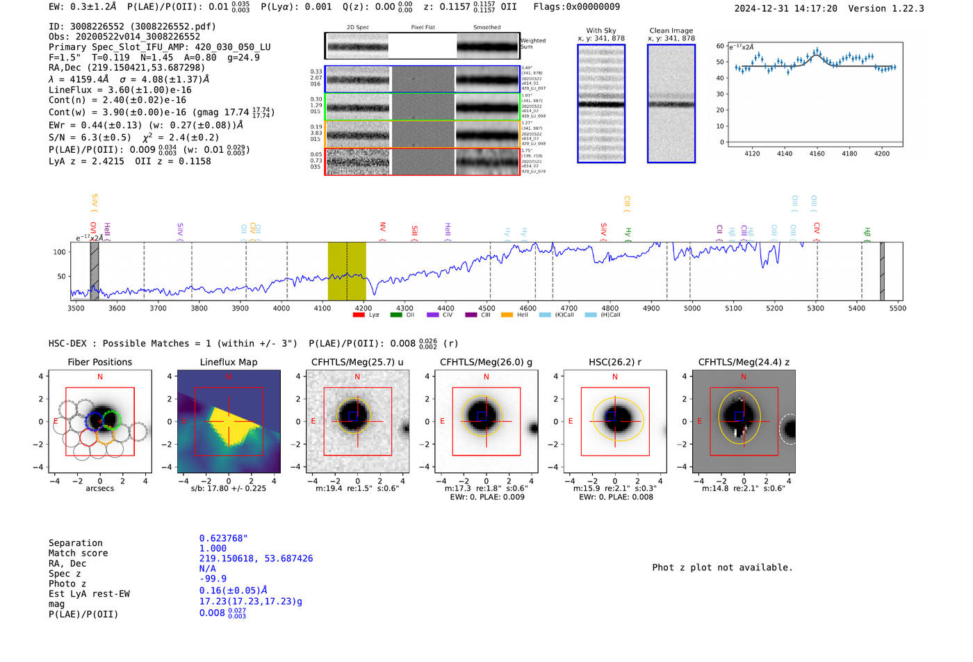Click the blue dashed fiber circle
This screenshot has height=662, width=973.
(x=94, y=421)
